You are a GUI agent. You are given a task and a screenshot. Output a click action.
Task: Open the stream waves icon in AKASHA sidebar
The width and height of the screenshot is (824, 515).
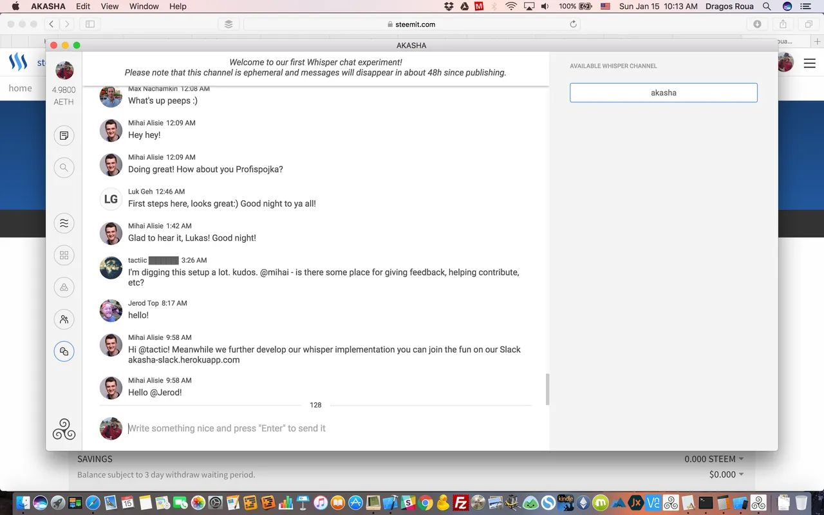point(64,223)
